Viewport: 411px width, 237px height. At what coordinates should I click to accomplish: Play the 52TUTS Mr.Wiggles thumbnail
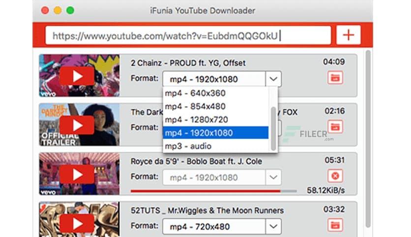click(x=77, y=223)
